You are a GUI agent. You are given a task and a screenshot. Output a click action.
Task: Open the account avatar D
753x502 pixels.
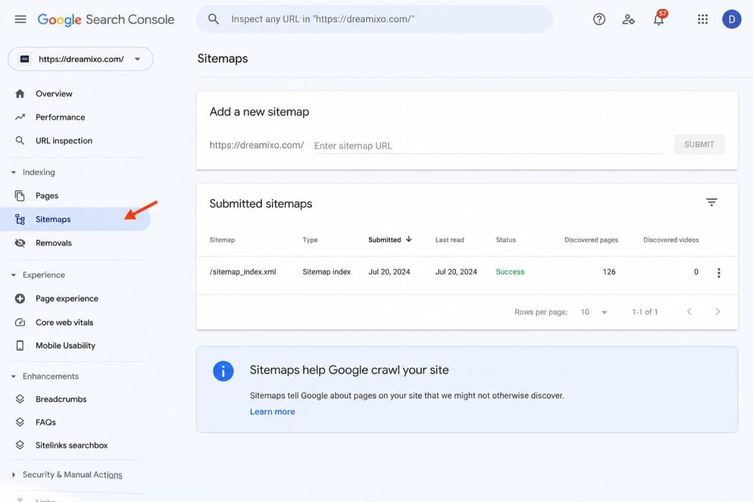click(732, 19)
